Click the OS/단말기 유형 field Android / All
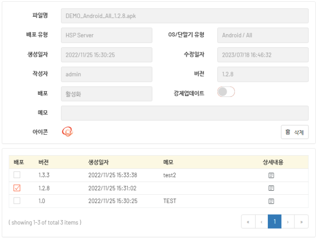The image size is (317, 239). tap(263, 35)
